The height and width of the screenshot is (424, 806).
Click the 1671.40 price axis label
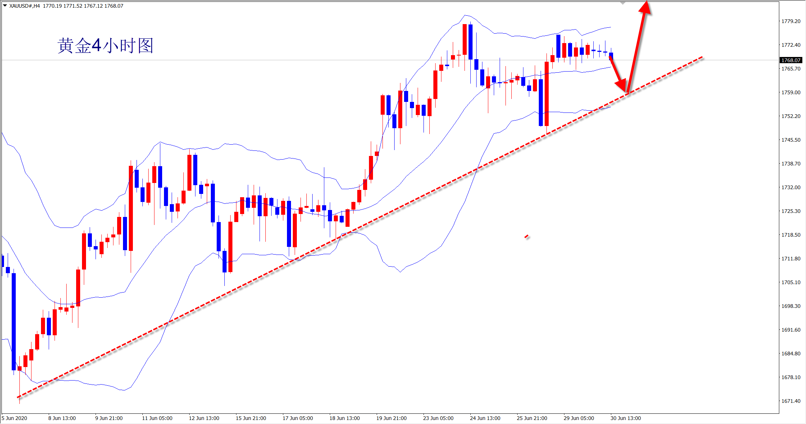pos(791,401)
